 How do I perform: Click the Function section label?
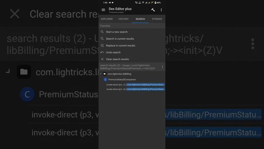point(105,26)
